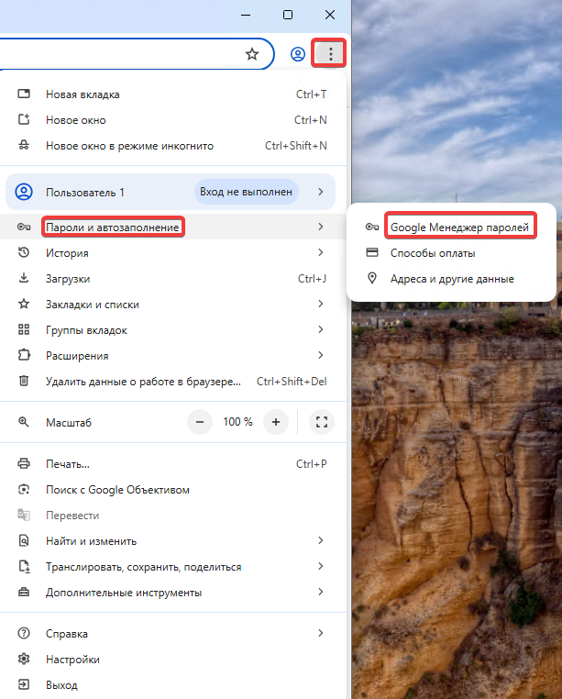Click the location pin icon for Адреса
Screen dimensions: 562x699
(371, 278)
